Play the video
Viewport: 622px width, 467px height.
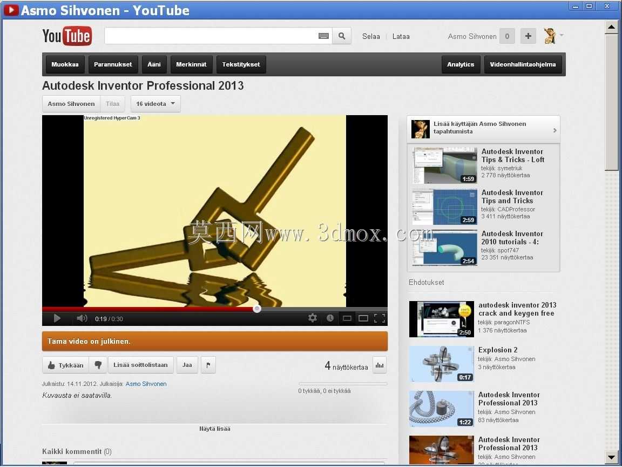click(57, 318)
